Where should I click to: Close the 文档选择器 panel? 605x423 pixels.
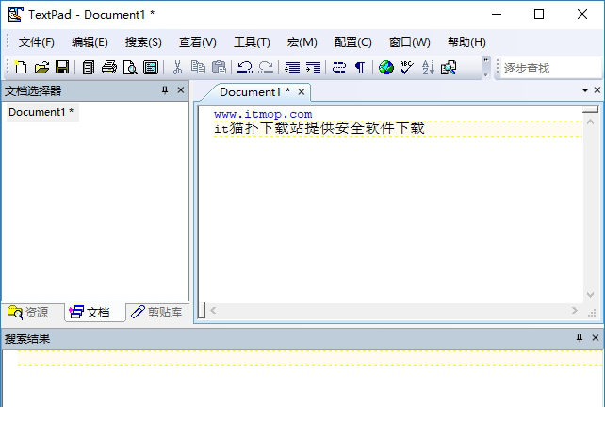pyautogui.click(x=181, y=90)
